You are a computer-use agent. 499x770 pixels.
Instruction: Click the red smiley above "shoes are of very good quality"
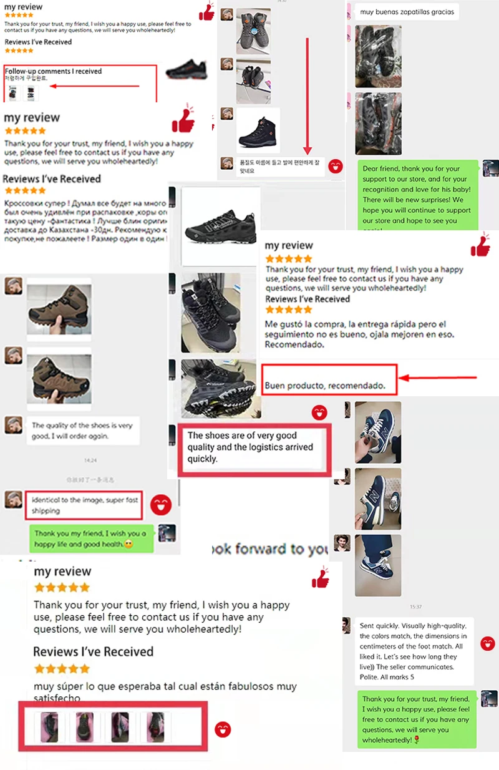pos(319,412)
